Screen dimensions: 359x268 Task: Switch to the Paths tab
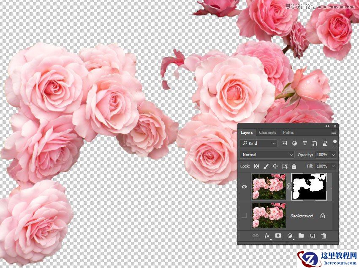click(288, 133)
